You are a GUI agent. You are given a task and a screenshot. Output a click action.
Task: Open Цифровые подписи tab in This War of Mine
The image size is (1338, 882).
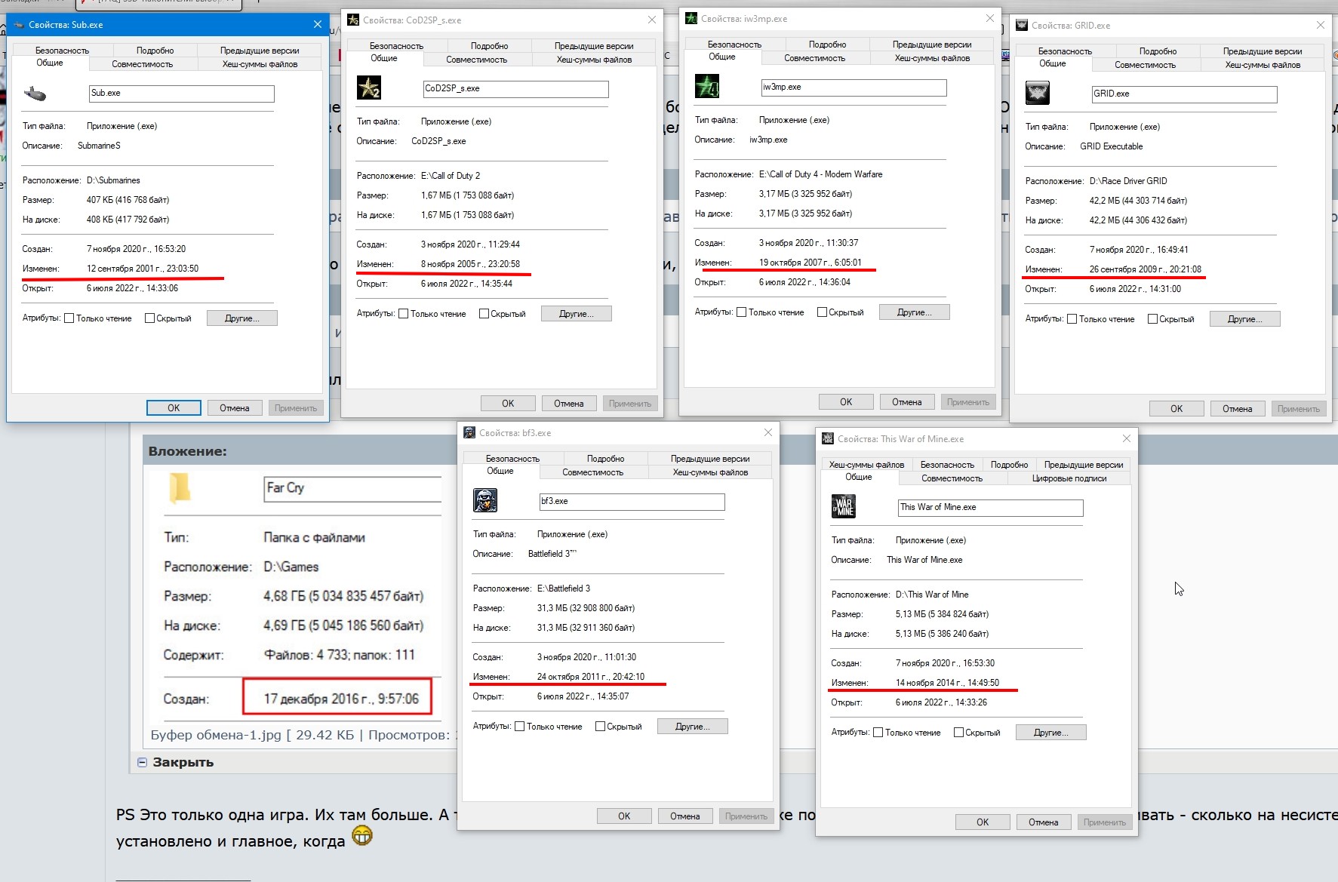click(x=1069, y=478)
